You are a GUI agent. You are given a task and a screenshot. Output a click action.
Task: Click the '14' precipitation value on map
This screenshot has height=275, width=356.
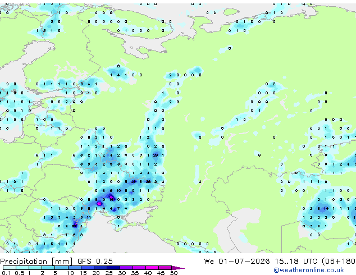pyautogui.click(x=326, y=208)
